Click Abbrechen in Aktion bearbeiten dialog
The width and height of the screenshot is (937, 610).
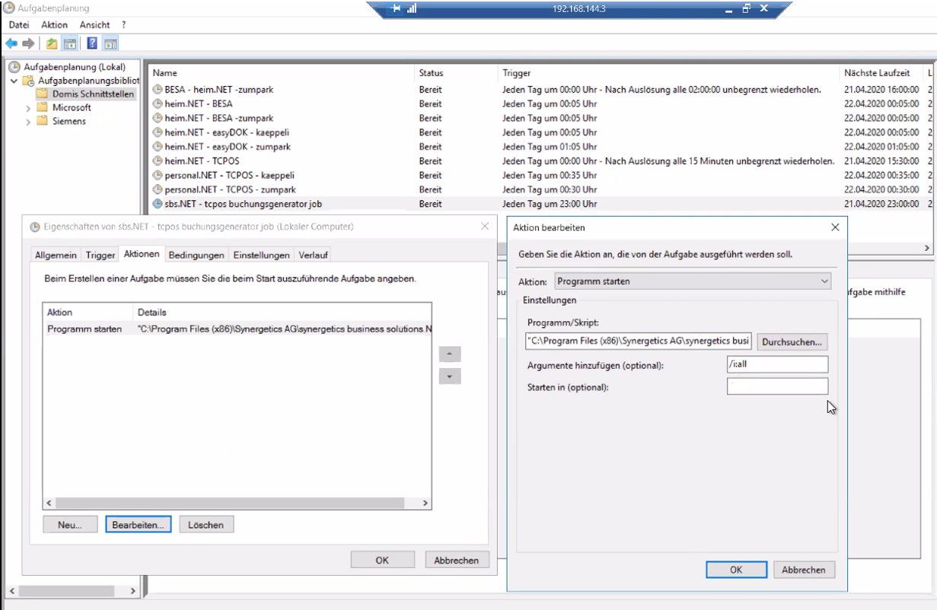point(804,570)
